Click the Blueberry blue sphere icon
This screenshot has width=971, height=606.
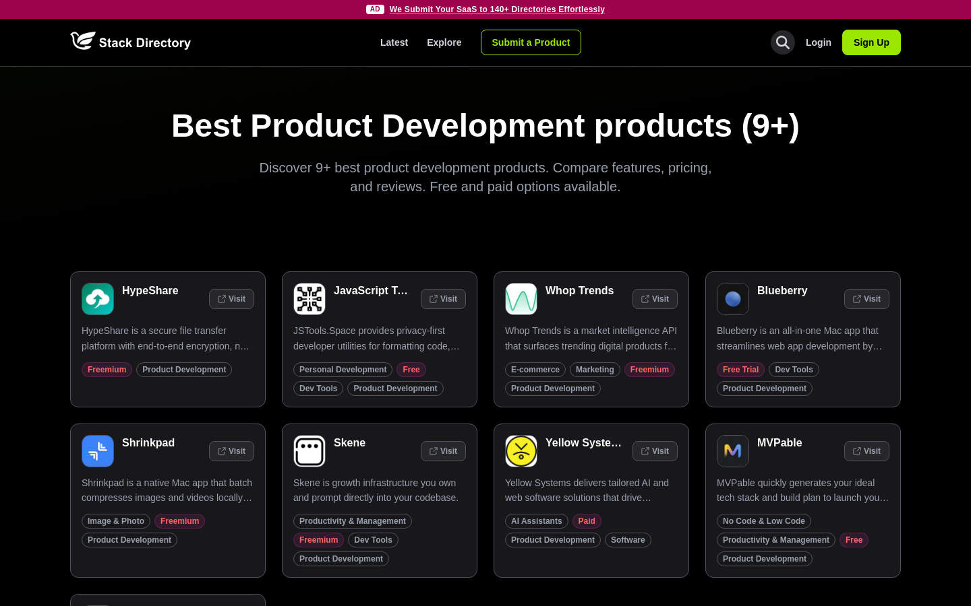(733, 299)
